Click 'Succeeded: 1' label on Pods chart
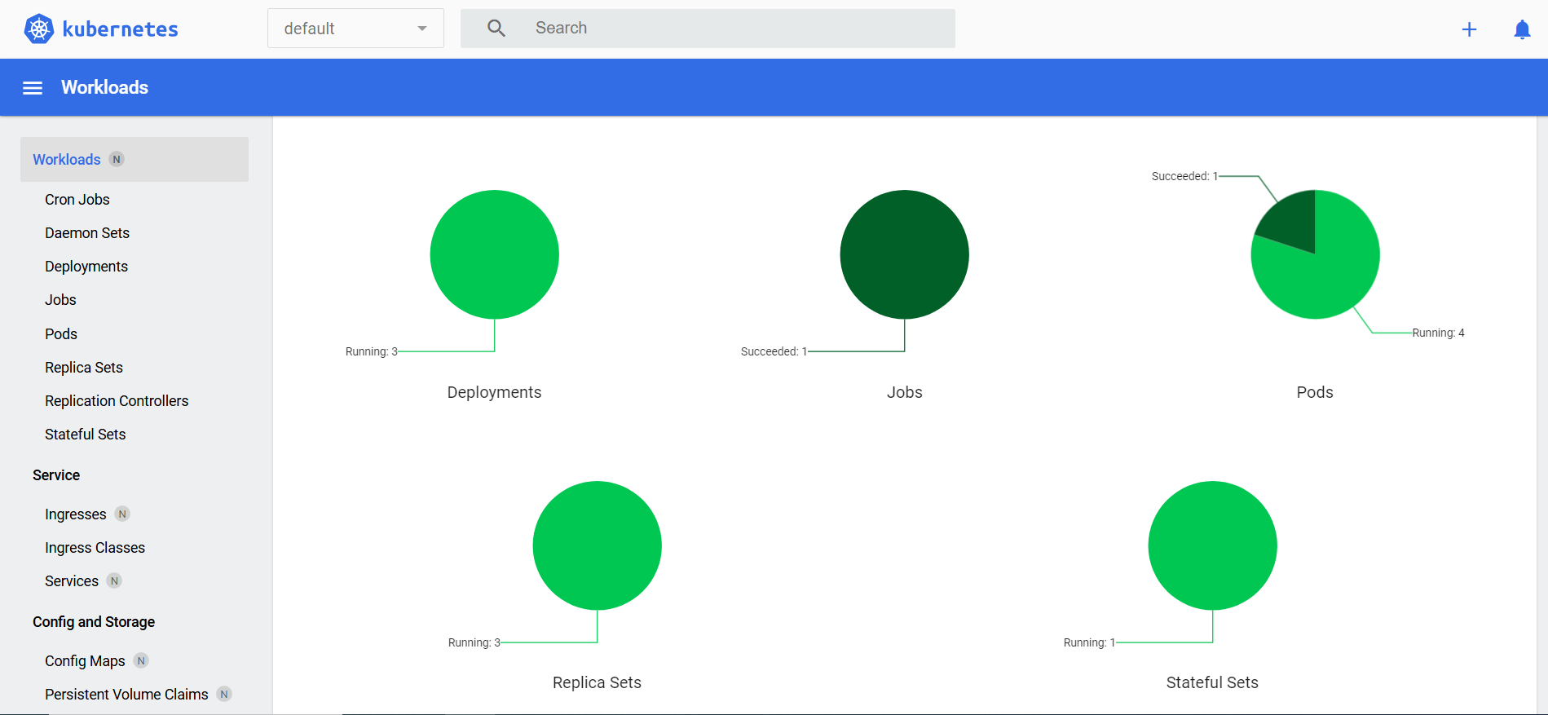1548x715 pixels. [1184, 176]
